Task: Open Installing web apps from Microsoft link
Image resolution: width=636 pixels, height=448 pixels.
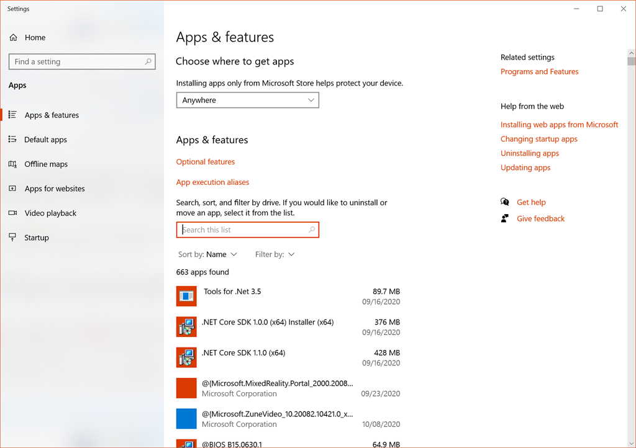Action: (560, 125)
